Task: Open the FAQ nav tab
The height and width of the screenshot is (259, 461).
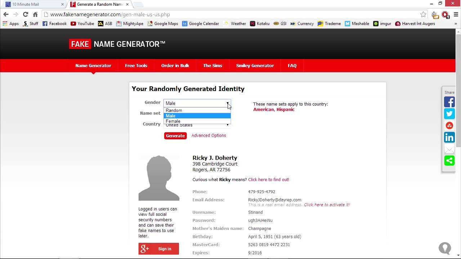Action: [x=292, y=65]
